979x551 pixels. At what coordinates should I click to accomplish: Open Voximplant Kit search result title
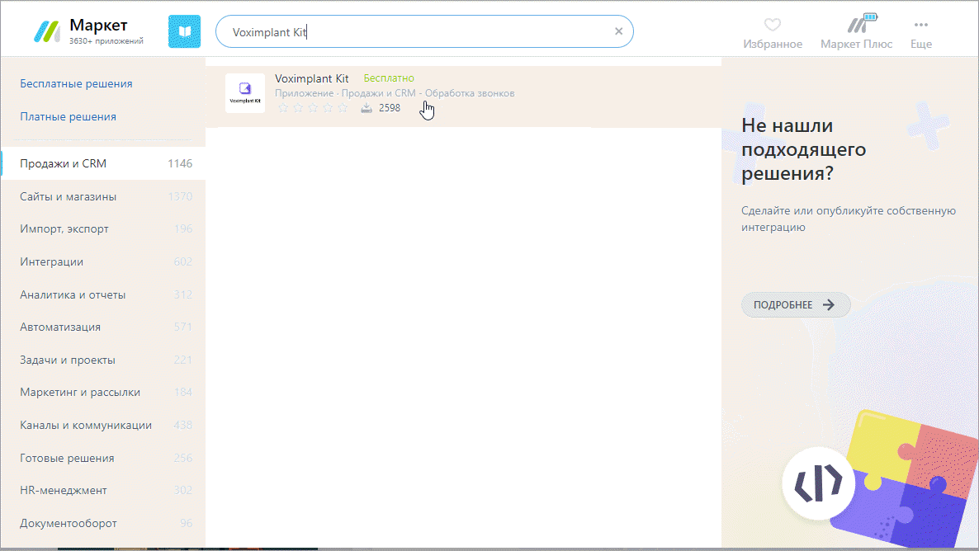coord(311,78)
